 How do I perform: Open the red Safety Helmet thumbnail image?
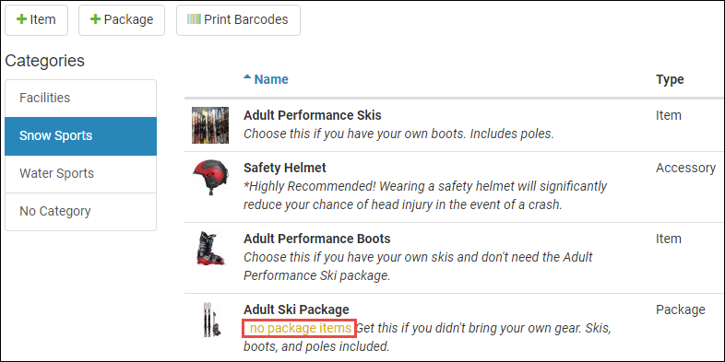click(210, 178)
